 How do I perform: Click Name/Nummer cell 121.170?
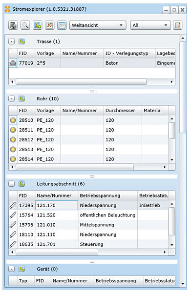(x=57, y=205)
